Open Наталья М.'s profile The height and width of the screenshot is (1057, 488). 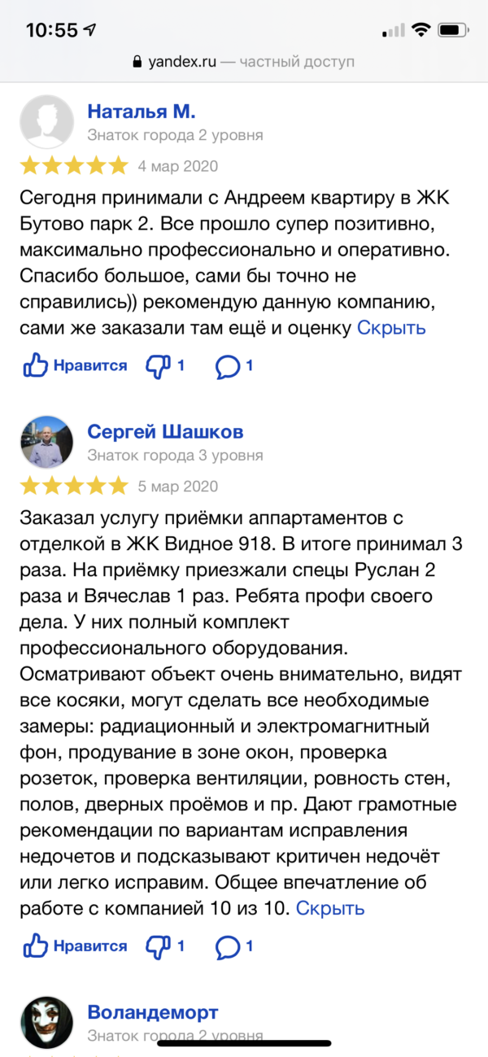(x=140, y=111)
